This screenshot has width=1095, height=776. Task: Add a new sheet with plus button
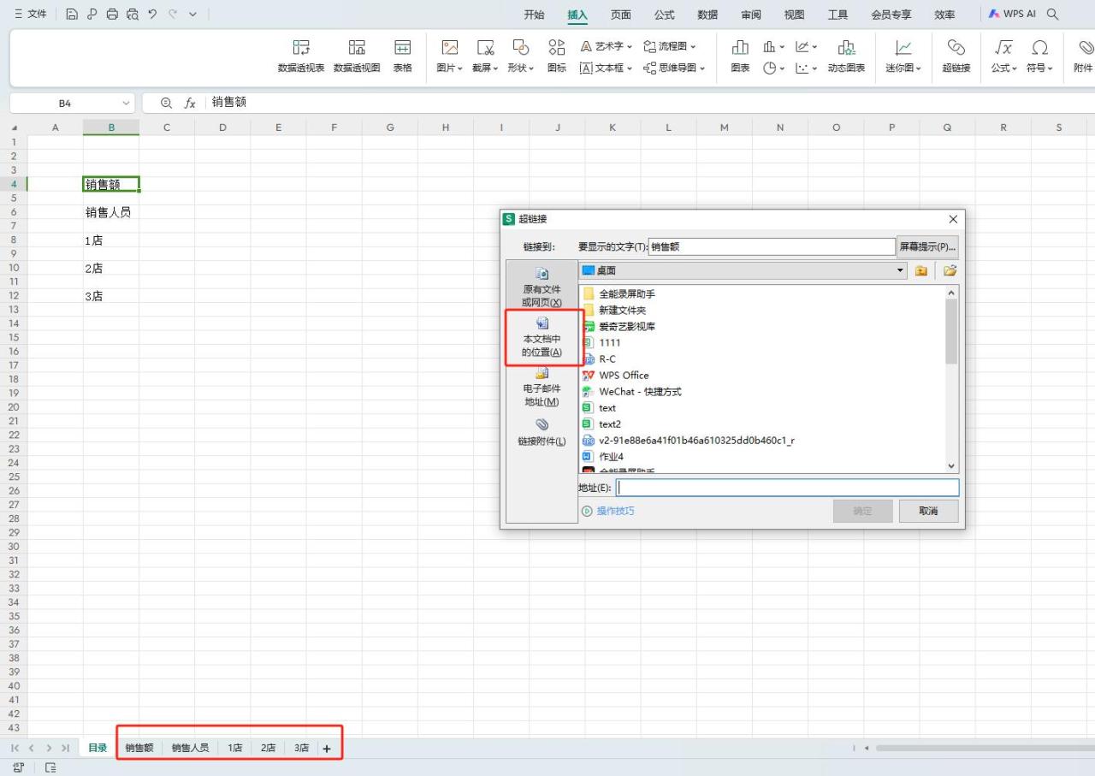point(327,749)
